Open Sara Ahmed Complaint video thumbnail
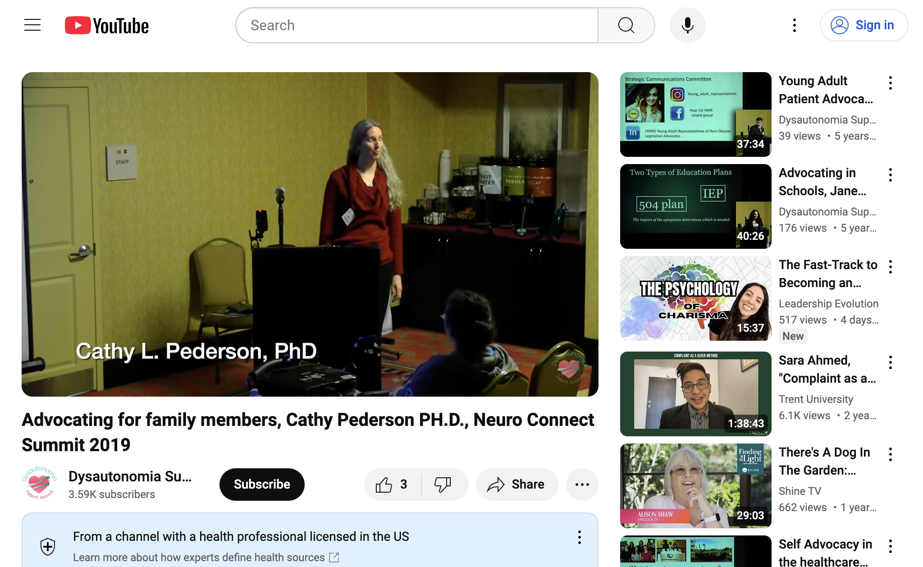The width and height of the screenshot is (923, 567). [695, 394]
